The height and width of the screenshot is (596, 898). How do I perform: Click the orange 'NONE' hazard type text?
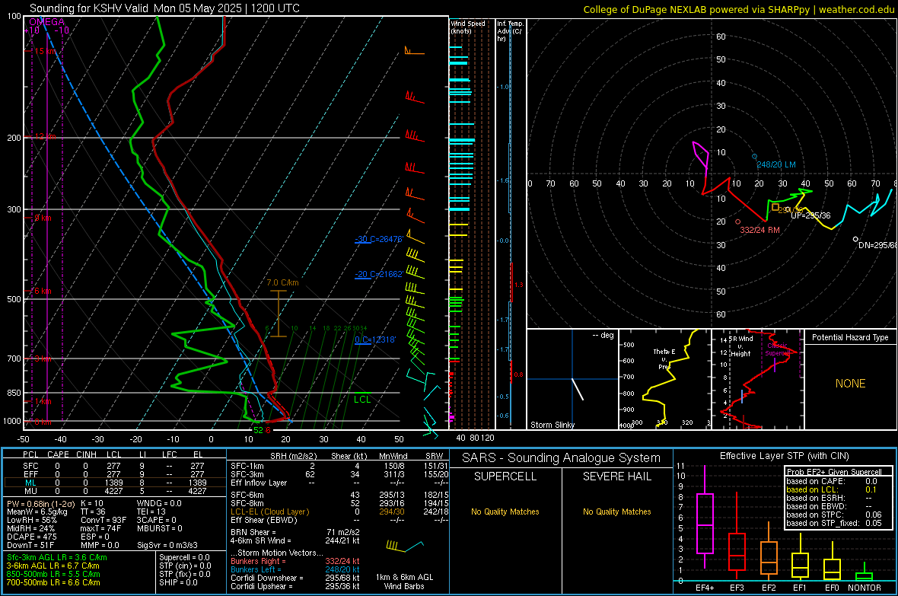[850, 384]
